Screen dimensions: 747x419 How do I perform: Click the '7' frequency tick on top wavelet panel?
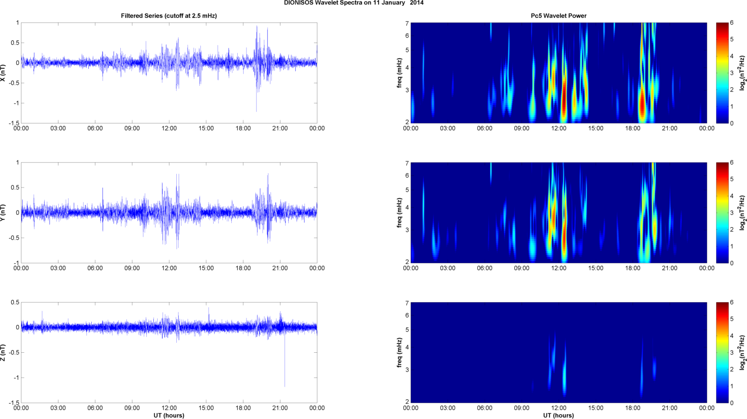(407, 23)
